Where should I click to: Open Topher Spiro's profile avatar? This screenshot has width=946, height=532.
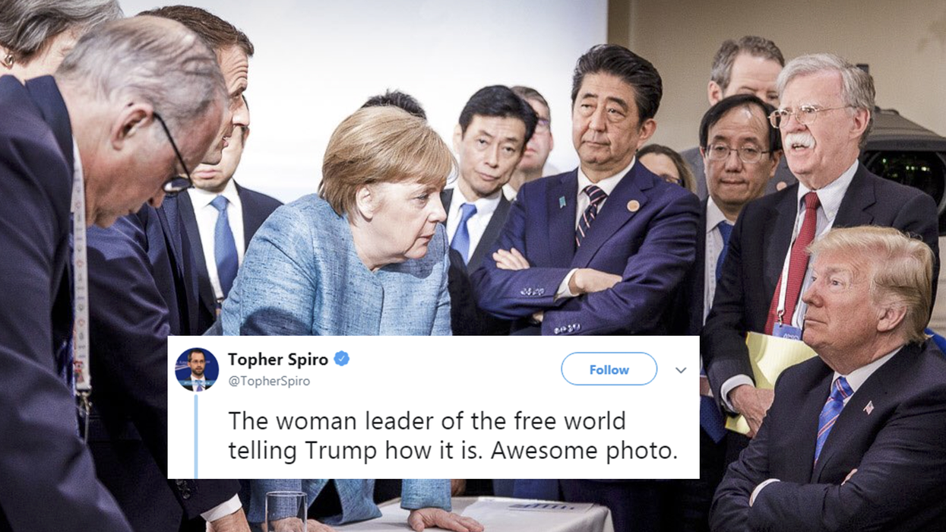[197, 369]
